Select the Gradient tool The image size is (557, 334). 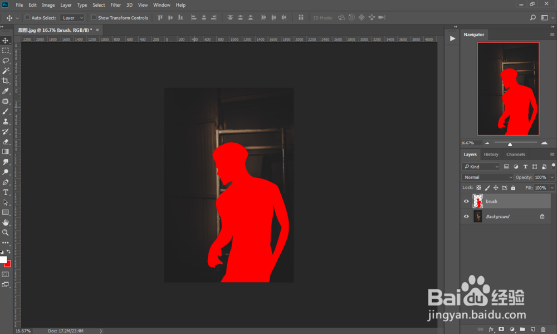pos(6,152)
